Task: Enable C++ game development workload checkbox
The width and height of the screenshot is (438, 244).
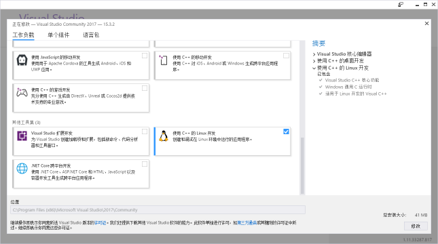Action: [x=145, y=88]
